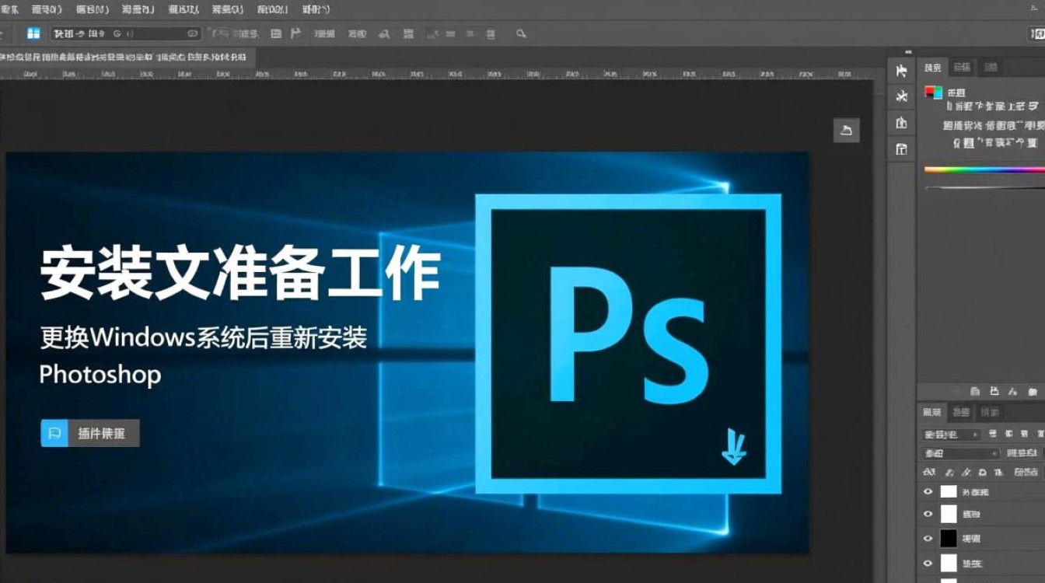Image resolution: width=1045 pixels, height=583 pixels.
Task: Switch to the second tab of the Layers panel group
Action: point(961,412)
